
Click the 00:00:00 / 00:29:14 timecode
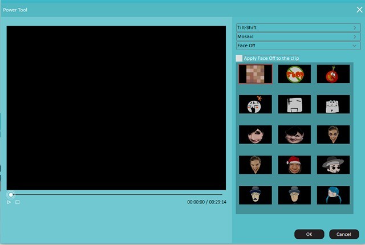(x=206, y=202)
